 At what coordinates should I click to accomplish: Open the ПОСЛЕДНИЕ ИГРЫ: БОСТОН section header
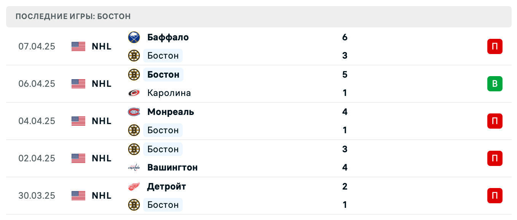[72, 16]
